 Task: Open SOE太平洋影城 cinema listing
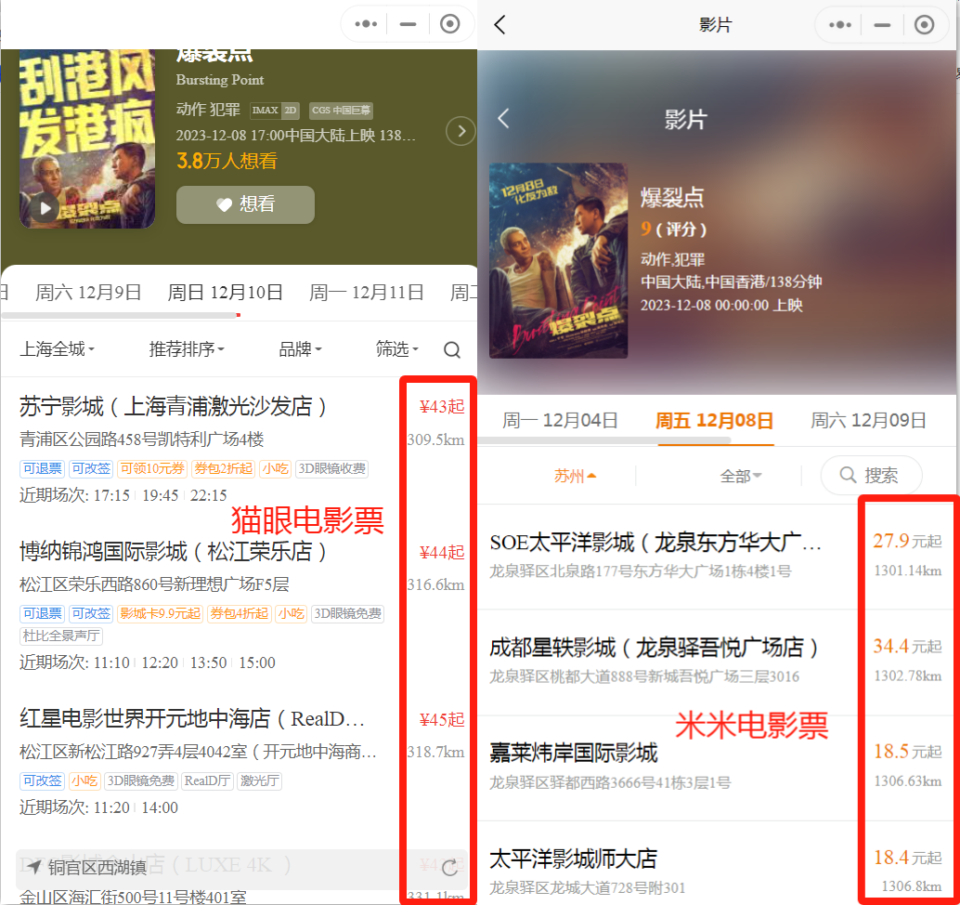click(655, 543)
